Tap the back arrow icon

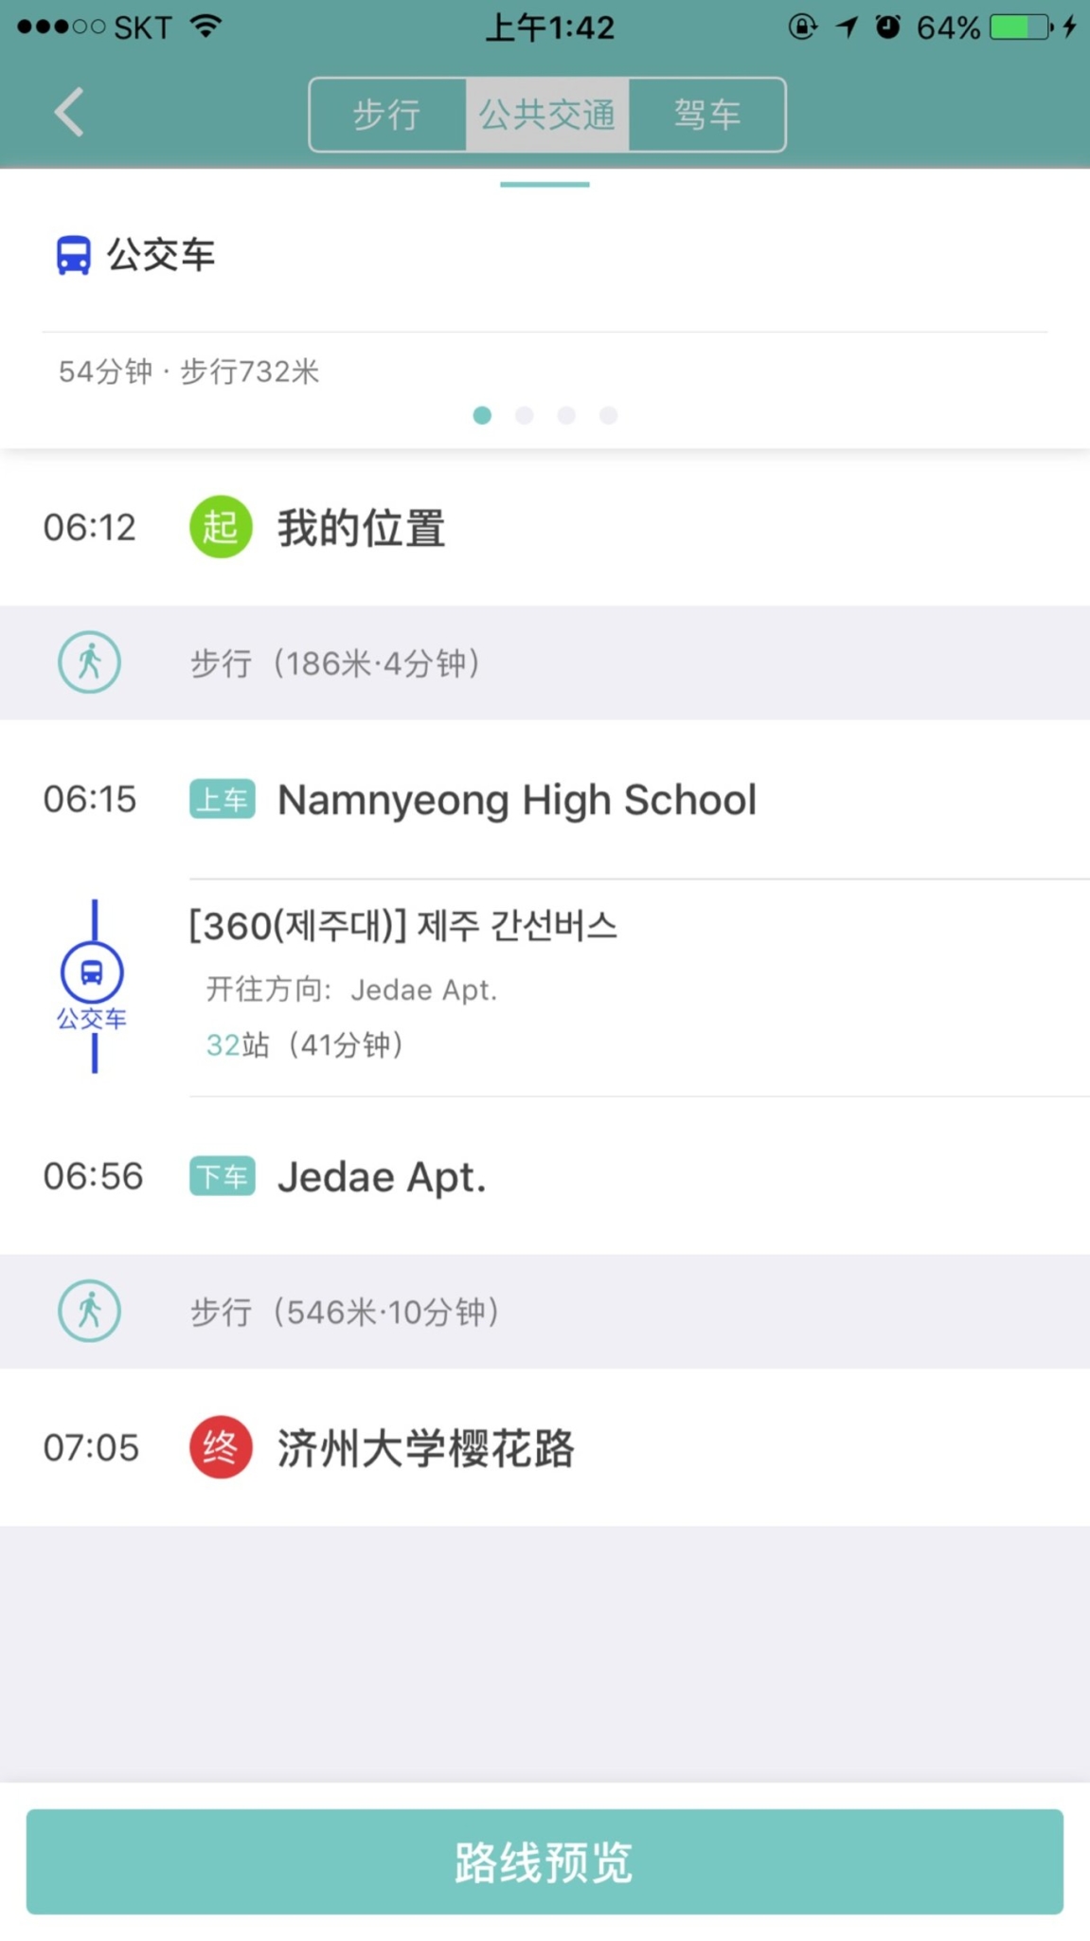click(69, 113)
